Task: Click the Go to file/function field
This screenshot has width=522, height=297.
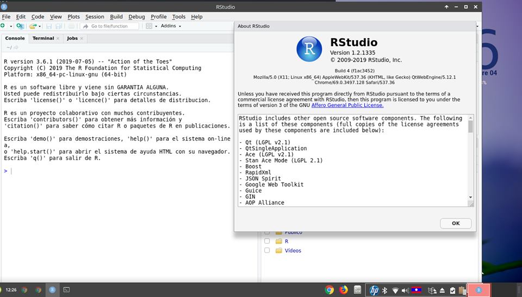Action: pos(109,26)
